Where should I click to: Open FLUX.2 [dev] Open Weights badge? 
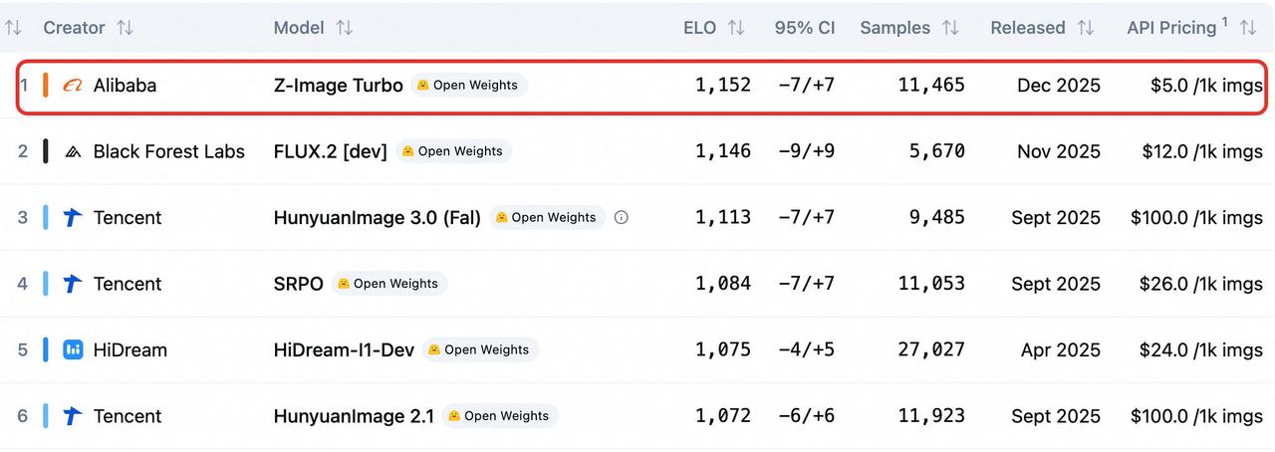coord(453,151)
